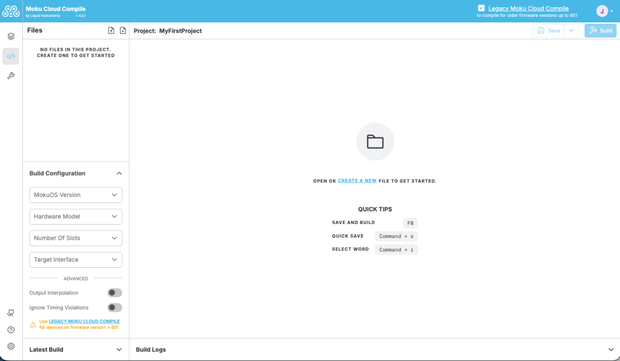This screenshot has width=620, height=361.
Task: Open the MokuOS Version dropdown
Action: 76,195
